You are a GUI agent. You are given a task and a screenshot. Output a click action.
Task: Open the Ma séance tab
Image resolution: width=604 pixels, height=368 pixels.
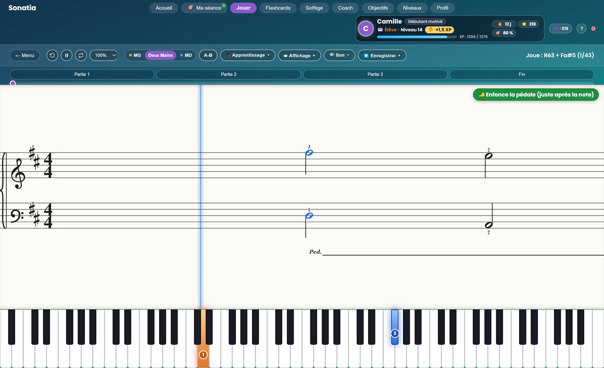point(204,8)
